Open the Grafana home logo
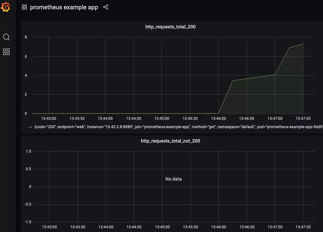323x232 pixels. tap(6, 7)
